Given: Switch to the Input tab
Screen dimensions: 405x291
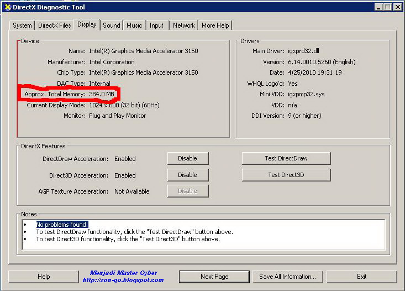Looking at the screenshot, I should 156,25.
